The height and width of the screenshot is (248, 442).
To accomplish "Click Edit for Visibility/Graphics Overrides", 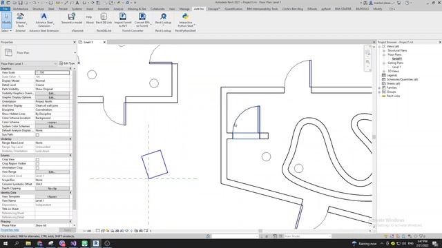I will (52, 93).
